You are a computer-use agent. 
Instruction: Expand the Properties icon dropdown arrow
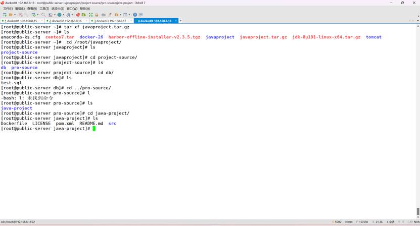38,15
